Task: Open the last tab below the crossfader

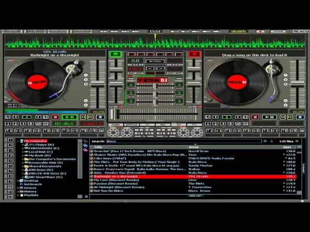Action: click(x=194, y=125)
